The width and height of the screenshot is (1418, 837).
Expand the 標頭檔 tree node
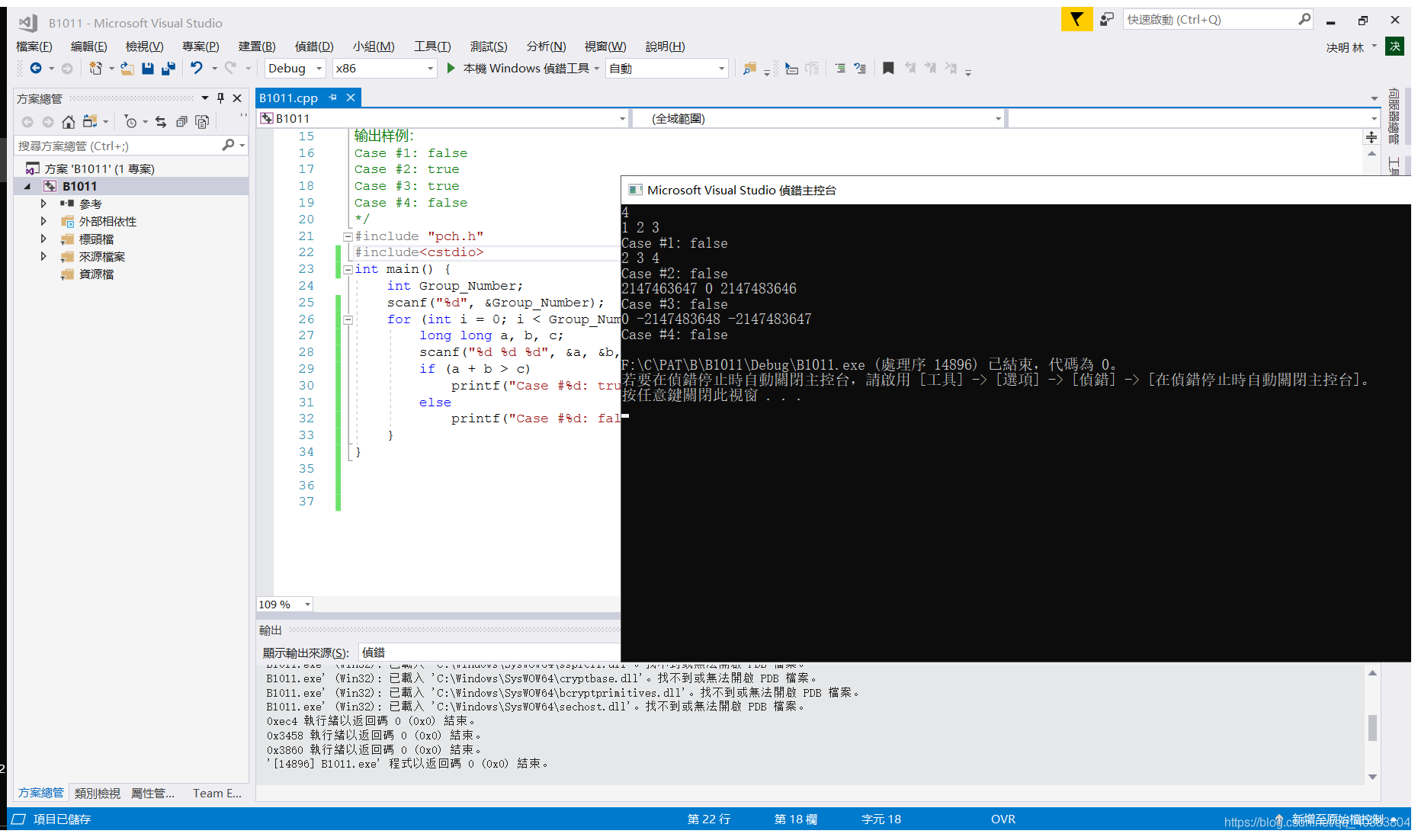point(43,239)
